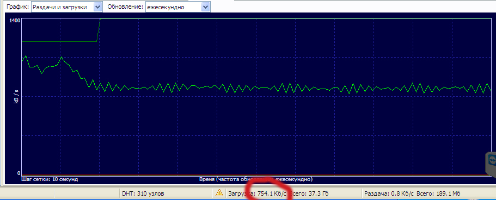
Task: Click the 'ежесекундно' update interval field
Action: click(174, 7)
